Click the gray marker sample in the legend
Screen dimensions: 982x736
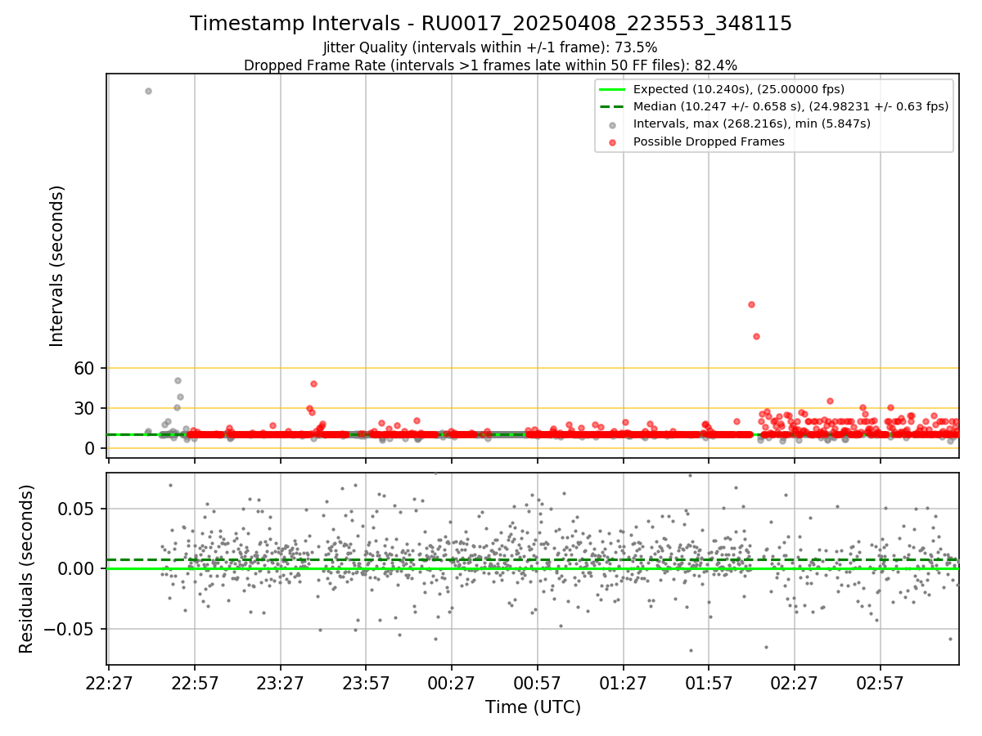(612, 124)
